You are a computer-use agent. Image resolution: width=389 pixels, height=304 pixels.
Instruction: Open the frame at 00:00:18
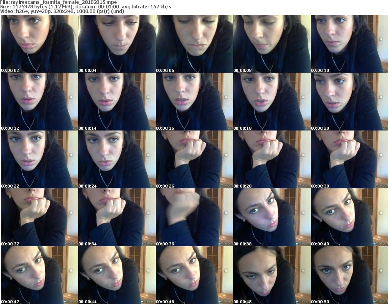272,102
